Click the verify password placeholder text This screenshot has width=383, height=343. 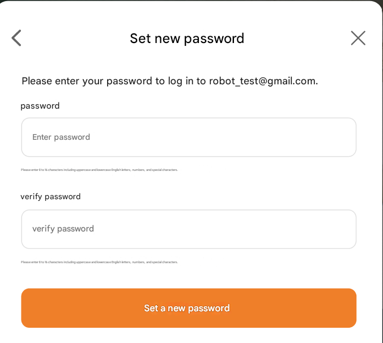point(63,229)
